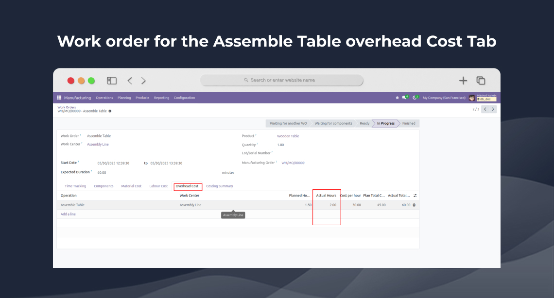Open the Configuration menu
The width and height of the screenshot is (554, 298).
point(185,98)
